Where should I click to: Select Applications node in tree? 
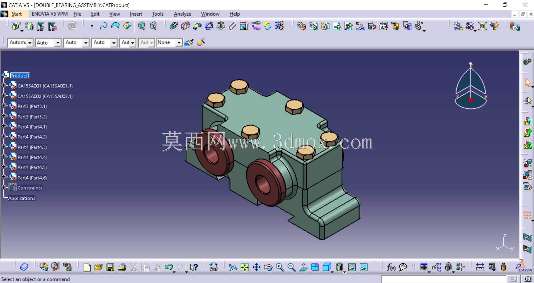[21, 198]
